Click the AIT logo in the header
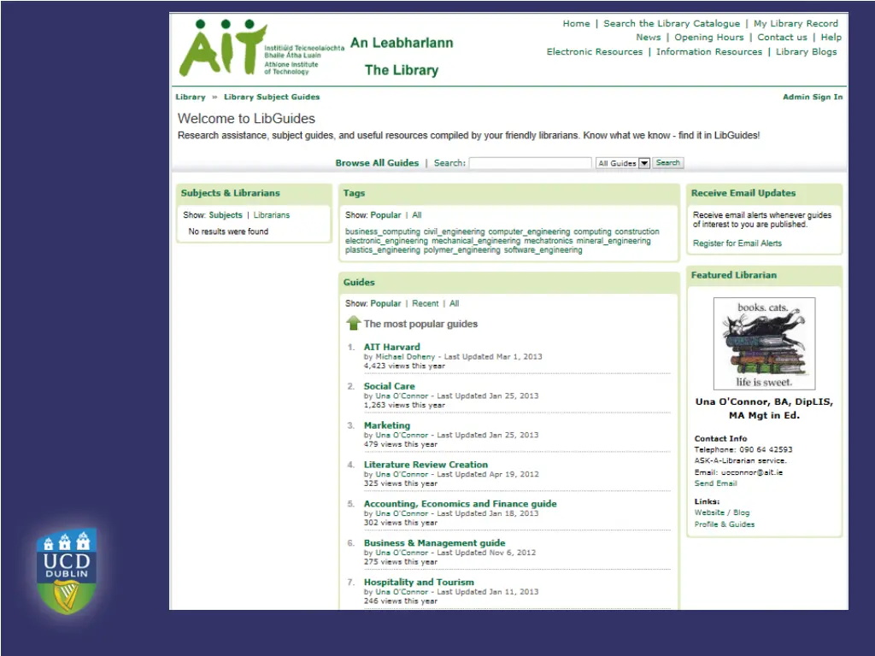Screen dimensions: 875x656 [x=261, y=49]
